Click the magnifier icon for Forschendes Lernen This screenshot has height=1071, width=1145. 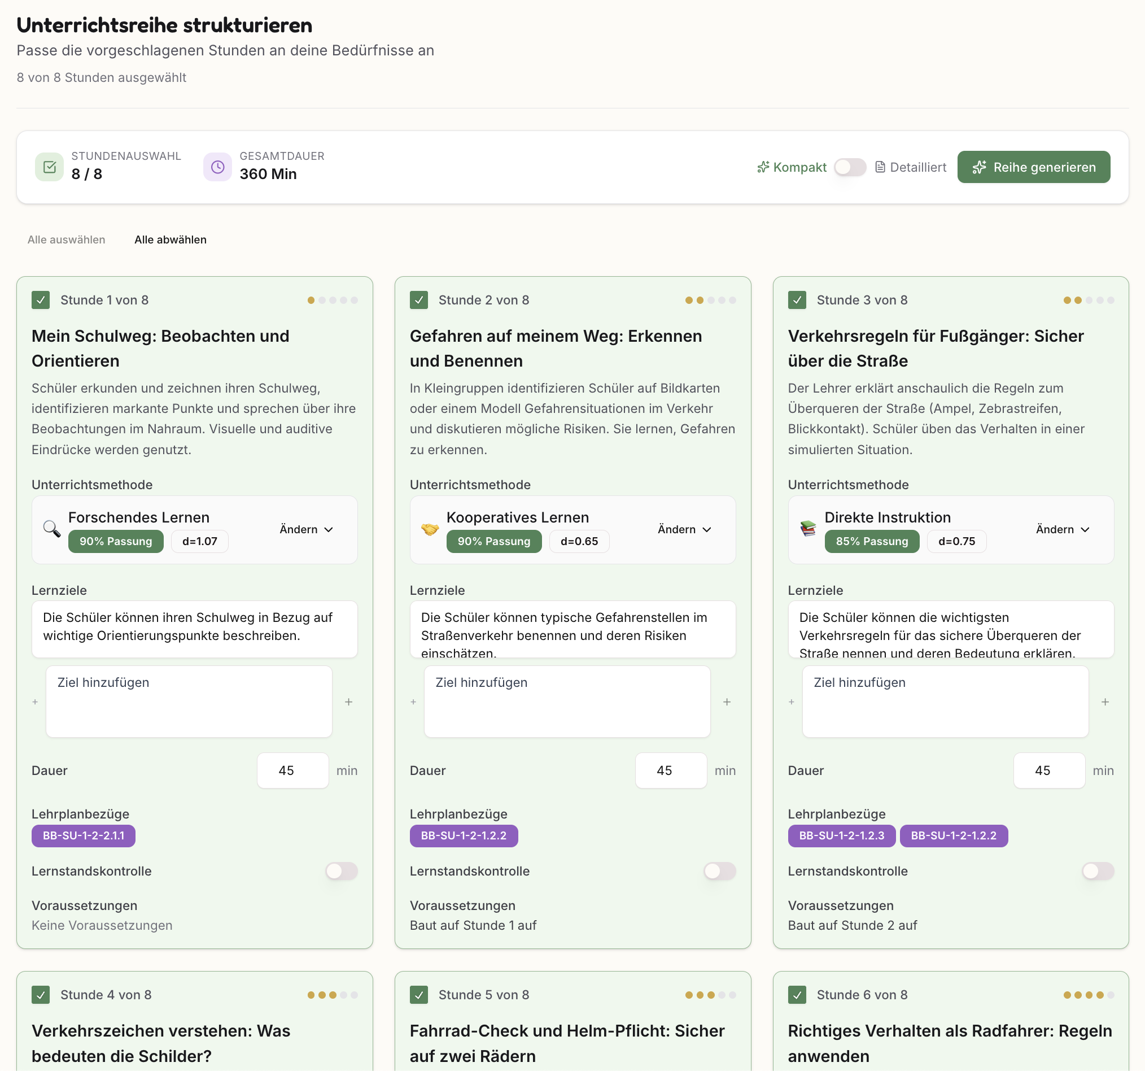52,528
